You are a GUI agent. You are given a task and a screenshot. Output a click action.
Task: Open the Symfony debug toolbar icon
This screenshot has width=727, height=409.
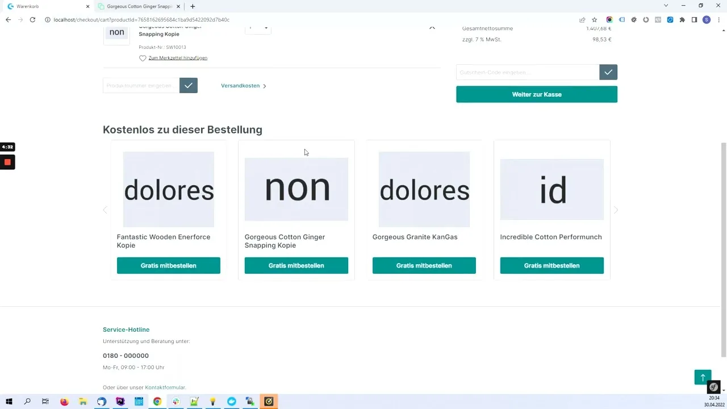[x=714, y=388]
